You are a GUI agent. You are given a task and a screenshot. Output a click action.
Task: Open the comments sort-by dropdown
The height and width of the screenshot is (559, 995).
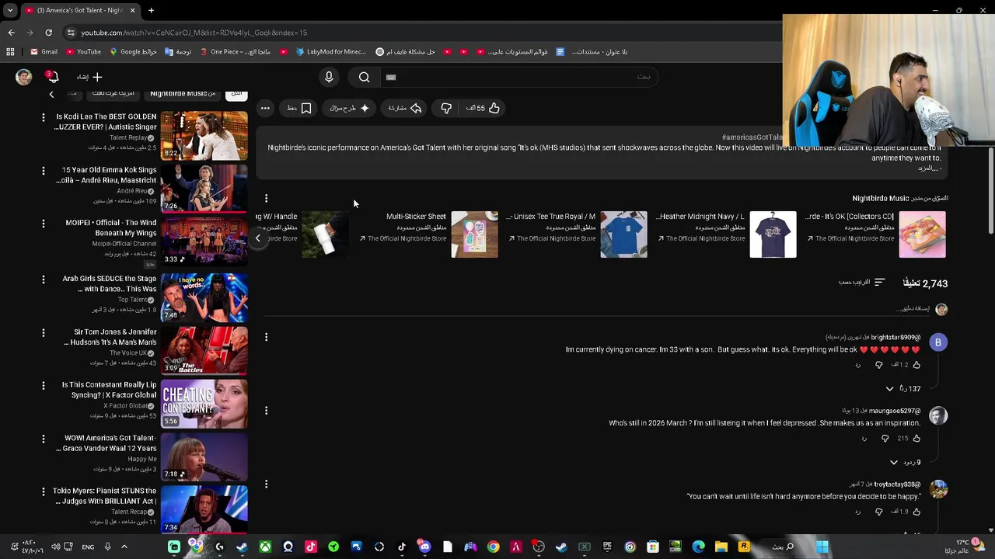pos(861,282)
